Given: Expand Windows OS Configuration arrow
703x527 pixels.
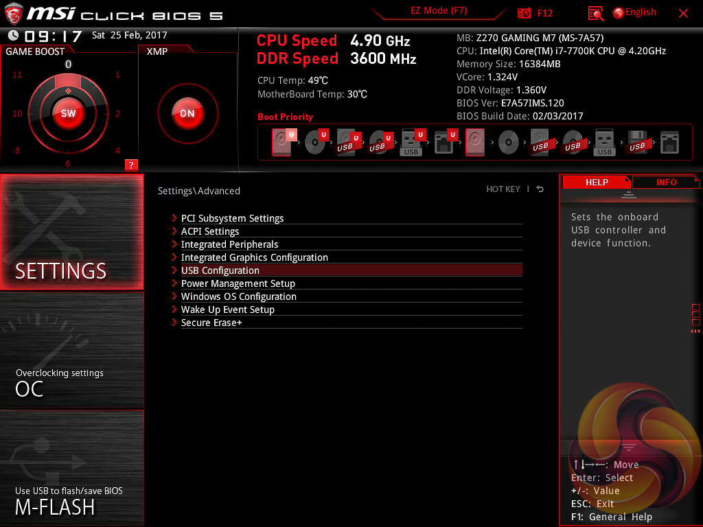Looking at the screenshot, I should [x=174, y=296].
